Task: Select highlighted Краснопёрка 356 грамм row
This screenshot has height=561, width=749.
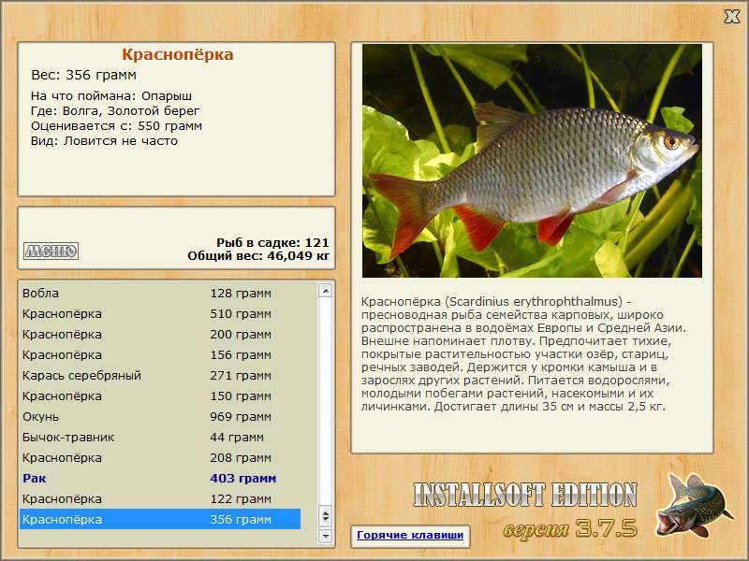Action: pyautogui.click(x=160, y=519)
